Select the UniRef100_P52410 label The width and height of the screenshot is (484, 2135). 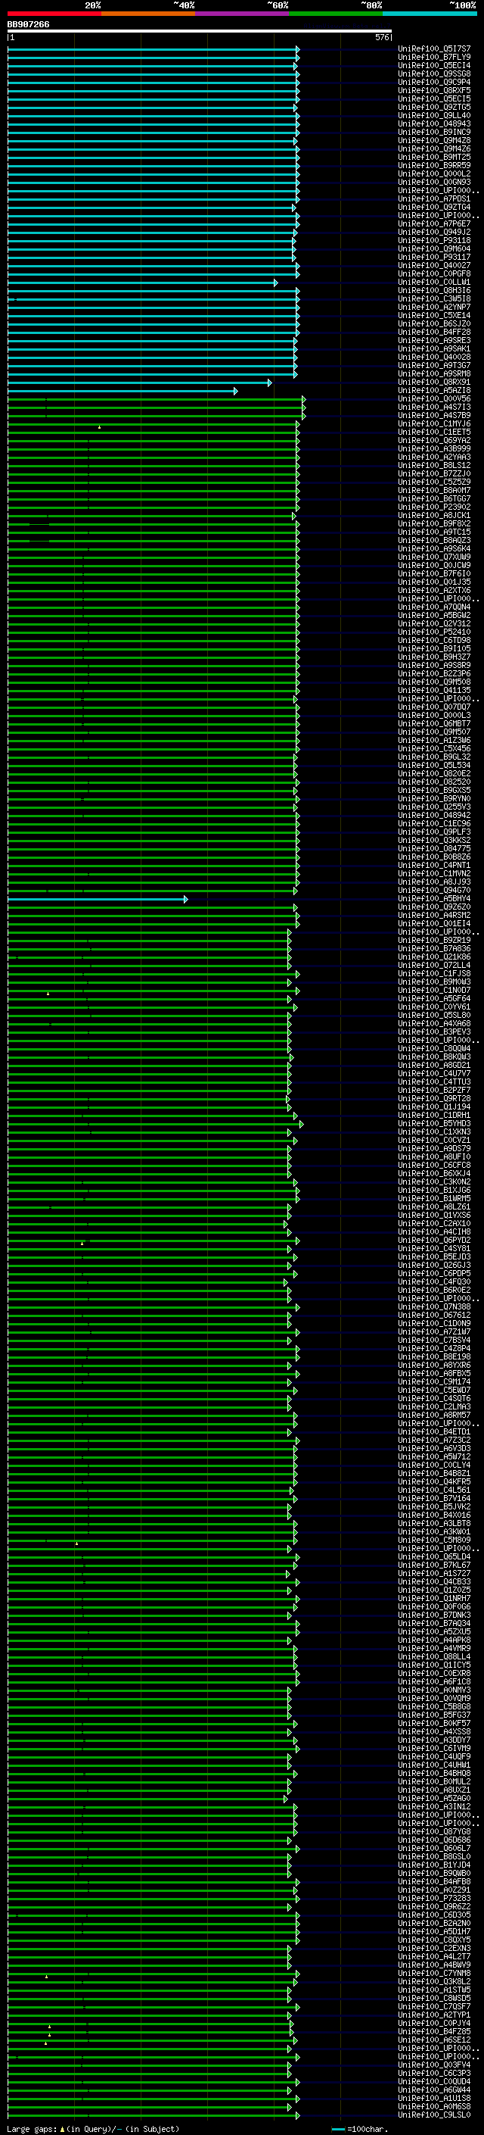[434, 632]
